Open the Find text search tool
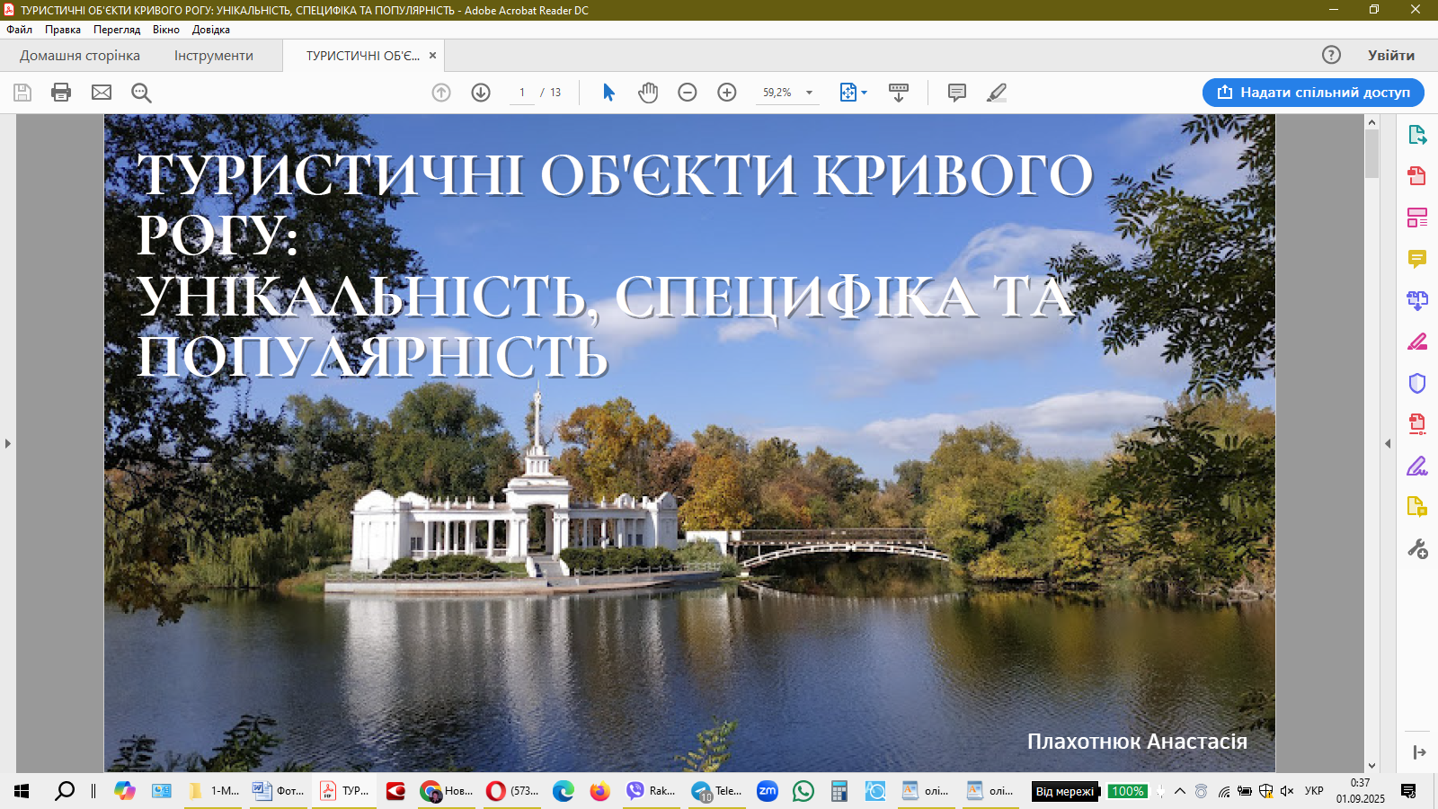 141,93
